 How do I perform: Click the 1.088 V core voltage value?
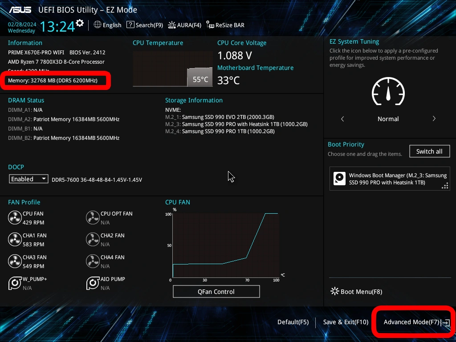[235, 56]
